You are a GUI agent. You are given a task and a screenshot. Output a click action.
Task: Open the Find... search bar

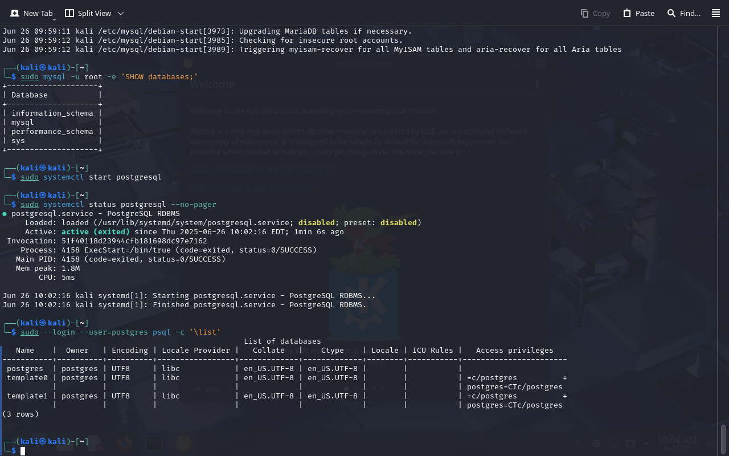pos(683,13)
